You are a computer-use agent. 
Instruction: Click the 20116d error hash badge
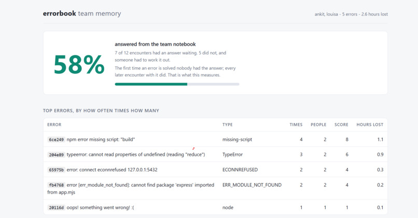tap(56, 208)
